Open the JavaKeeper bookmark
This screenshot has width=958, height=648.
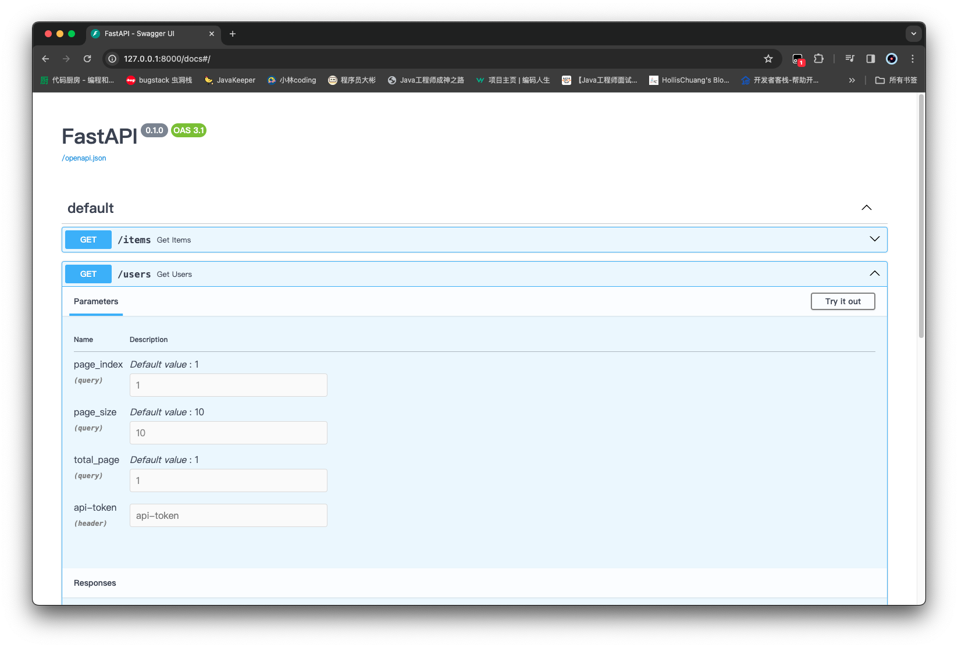230,80
